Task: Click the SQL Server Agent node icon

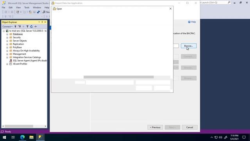Action: coord(11,61)
